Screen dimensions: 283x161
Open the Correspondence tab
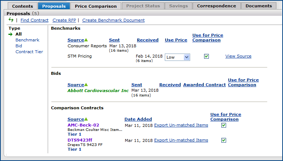[x=217, y=6]
